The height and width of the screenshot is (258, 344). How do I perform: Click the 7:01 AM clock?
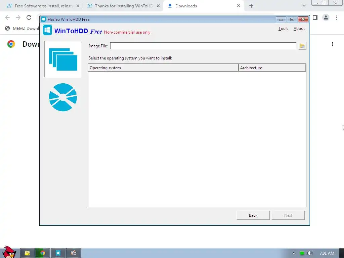(x=327, y=253)
